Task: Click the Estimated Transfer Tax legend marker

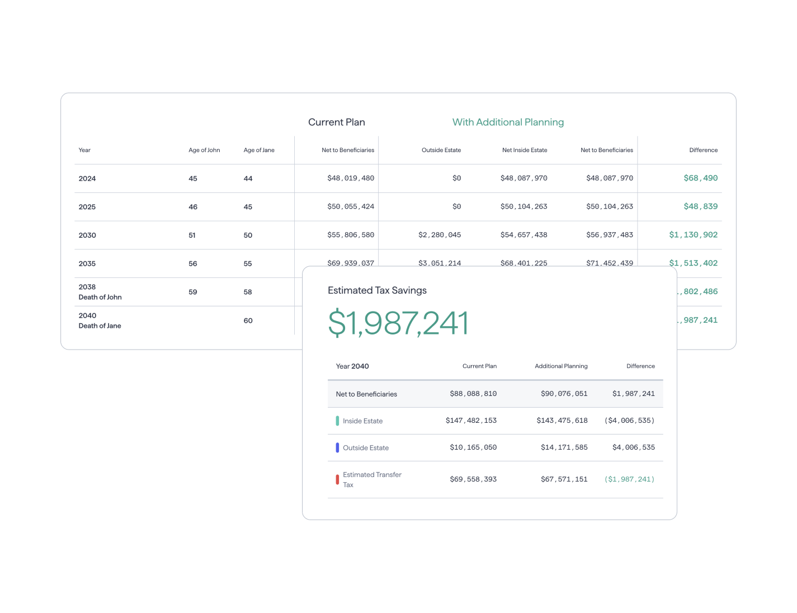Action: pyautogui.click(x=337, y=479)
